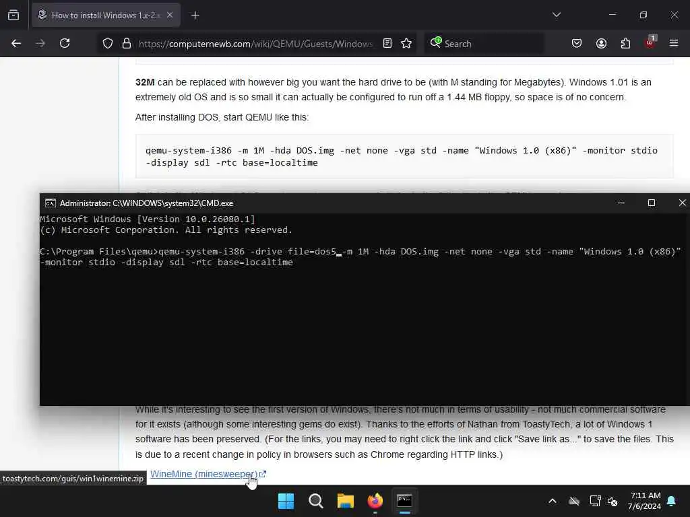Minimize the Firefox browser window
690x517 pixels.
pyautogui.click(x=612, y=15)
